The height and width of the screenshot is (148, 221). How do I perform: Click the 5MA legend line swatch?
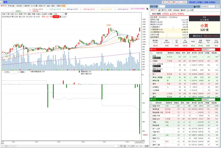(x=30, y=9)
